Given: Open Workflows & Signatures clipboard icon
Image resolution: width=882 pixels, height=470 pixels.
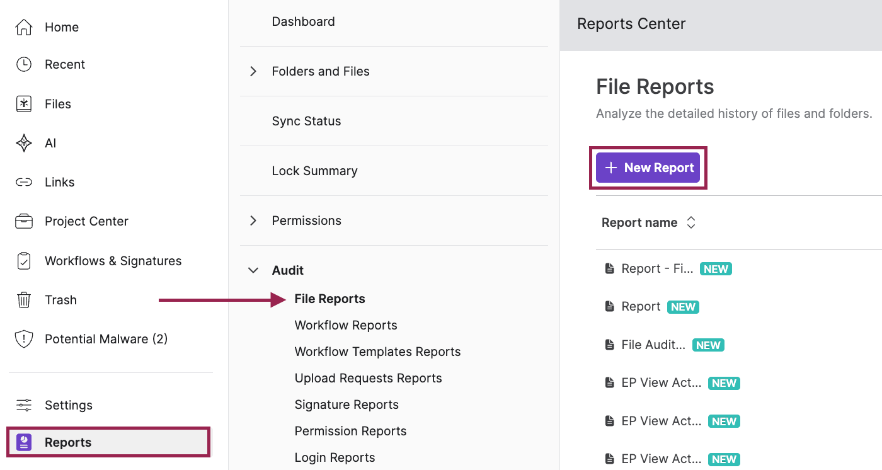Looking at the screenshot, I should pos(23,261).
